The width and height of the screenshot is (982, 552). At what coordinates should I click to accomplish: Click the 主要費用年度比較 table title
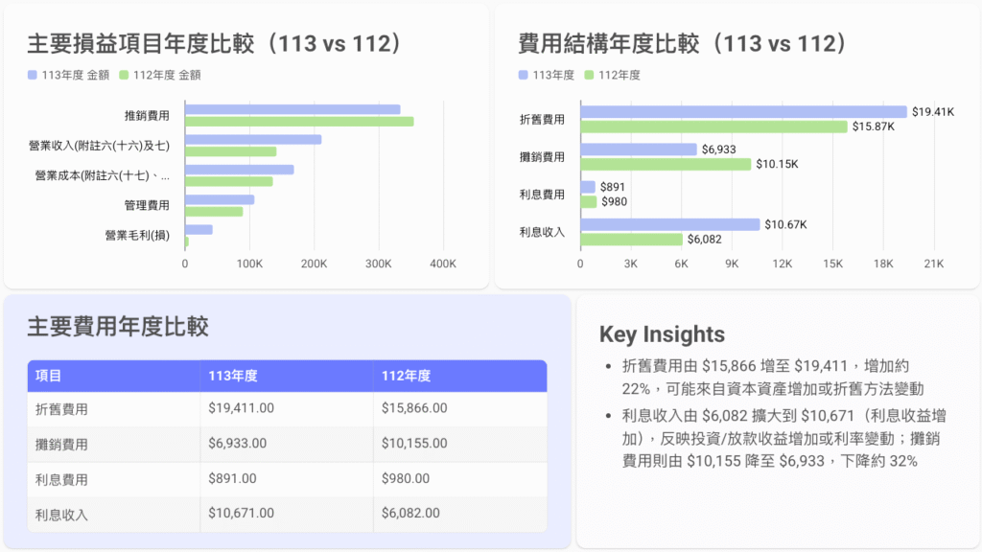[118, 326]
